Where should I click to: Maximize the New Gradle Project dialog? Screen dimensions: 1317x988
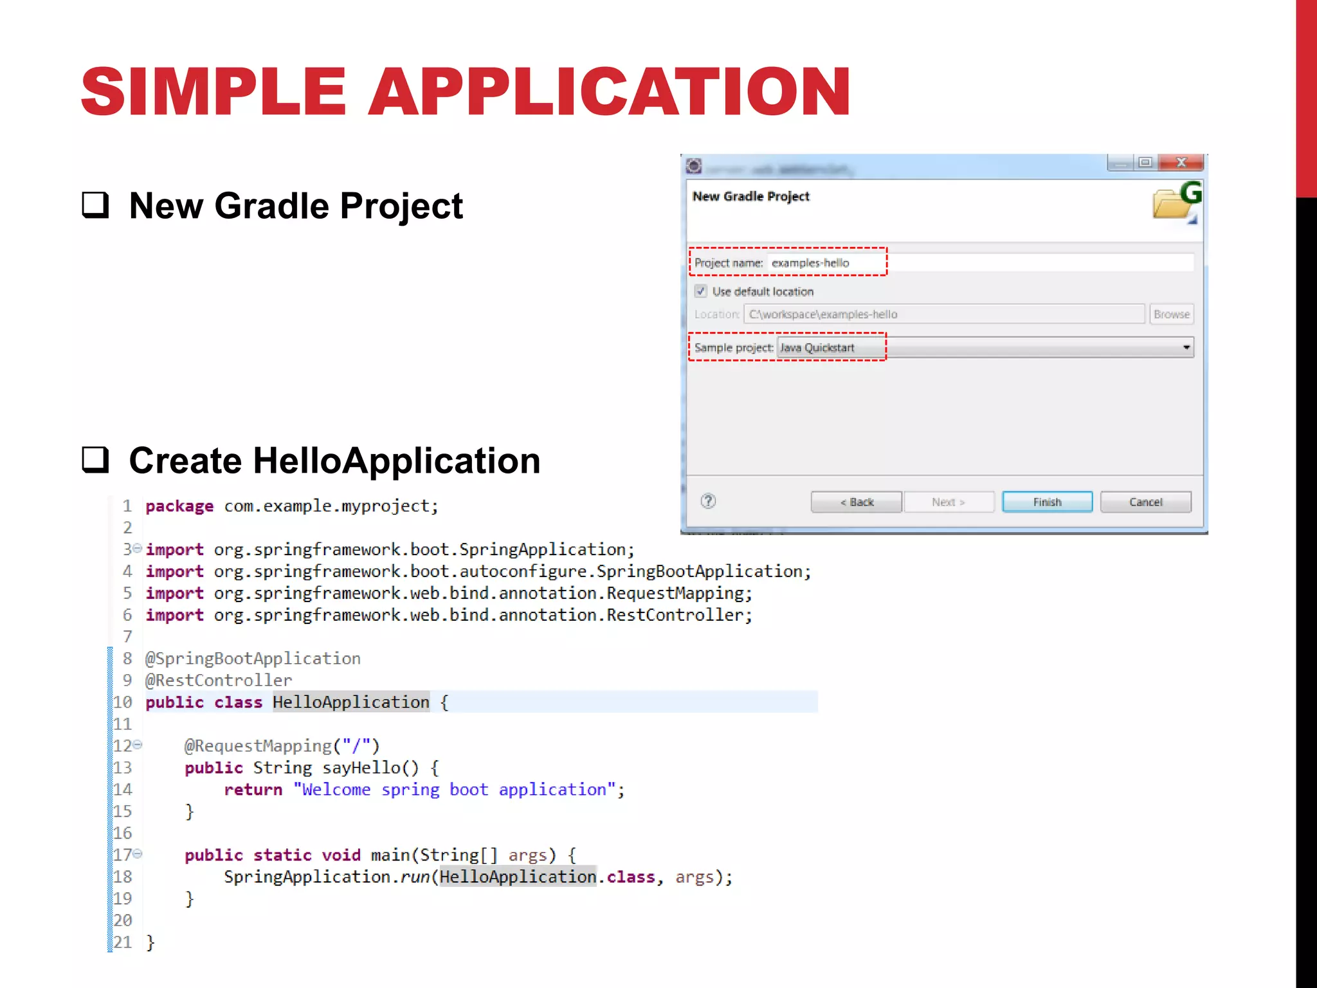click(x=1145, y=162)
